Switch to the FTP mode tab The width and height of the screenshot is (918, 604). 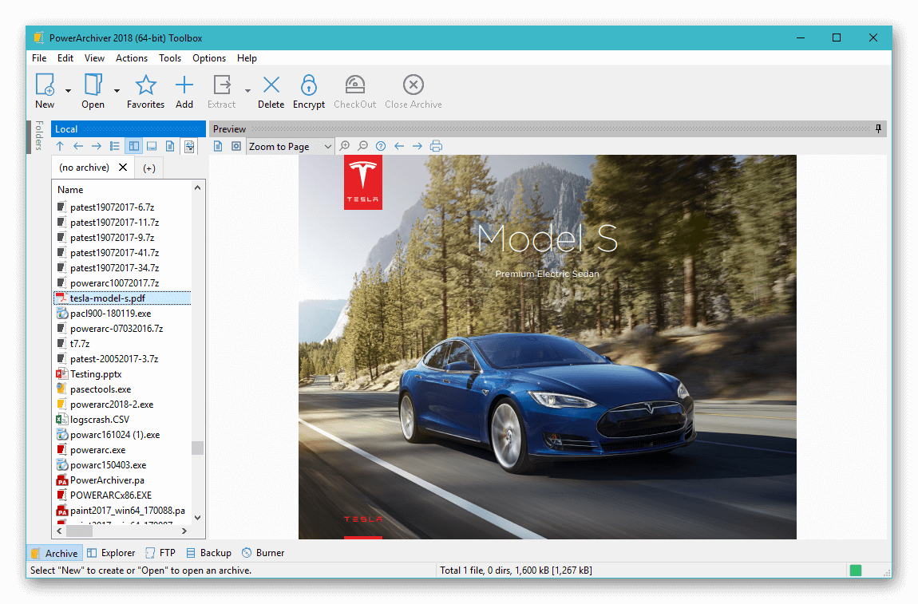pyautogui.click(x=160, y=553)
